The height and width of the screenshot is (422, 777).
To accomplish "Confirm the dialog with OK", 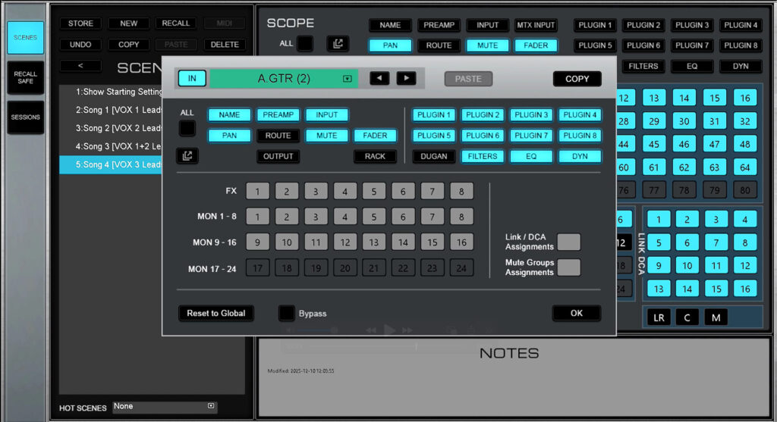I will click(x=577, y=313).
